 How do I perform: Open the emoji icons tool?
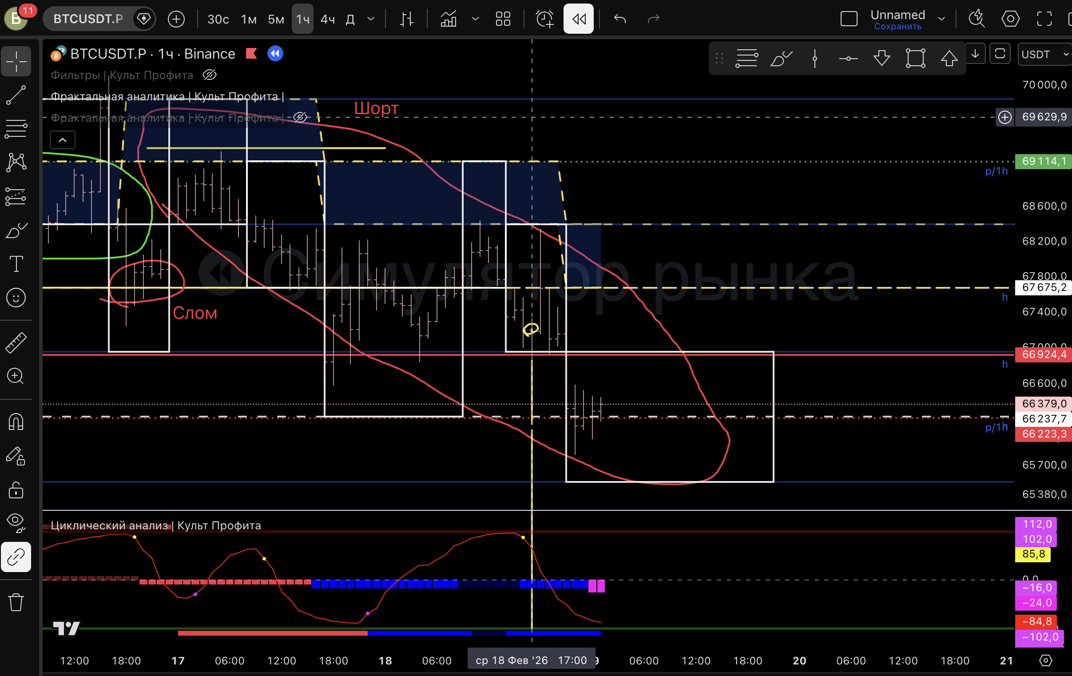[x=16, y=298]
